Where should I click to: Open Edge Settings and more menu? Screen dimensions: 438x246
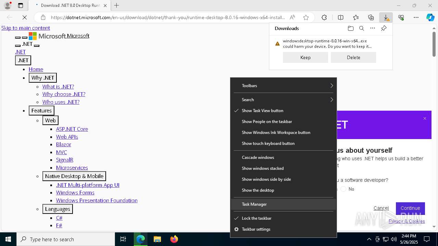click(x=416, y=17)
